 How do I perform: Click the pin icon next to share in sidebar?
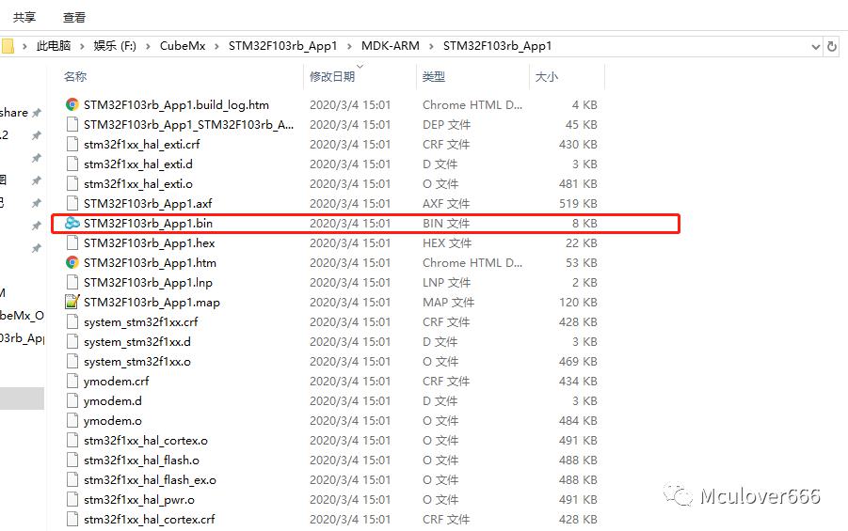[x=36, y=113]
